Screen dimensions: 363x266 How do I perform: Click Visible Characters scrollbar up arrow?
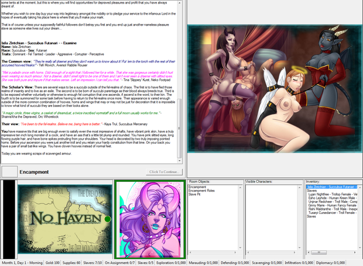tap(299, 187)
